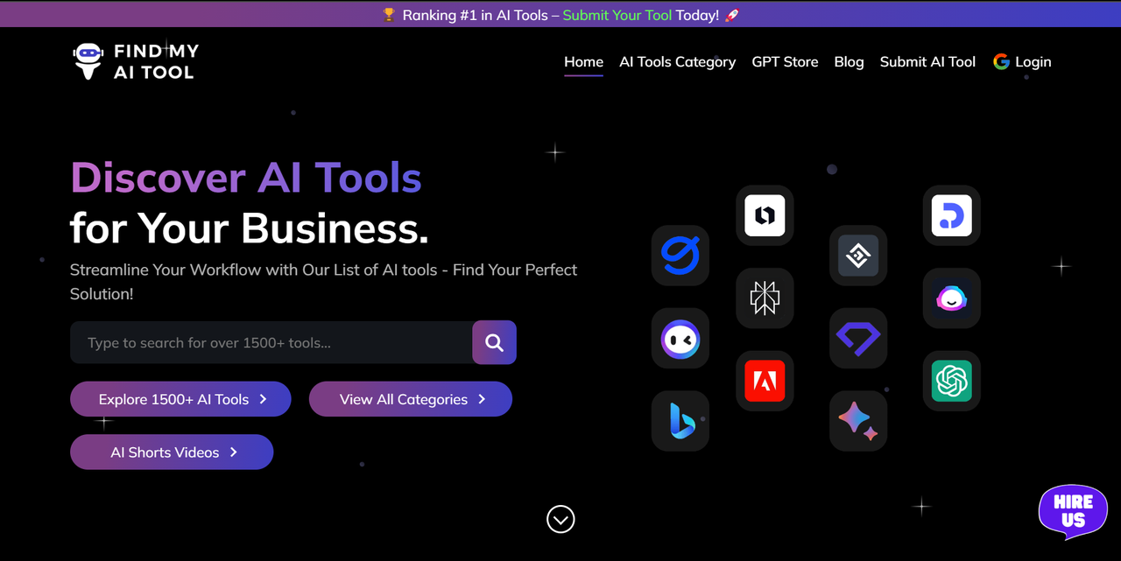Open the ChatGPT tool icon
1121x561 pixels.
click(x=952, y=381)
